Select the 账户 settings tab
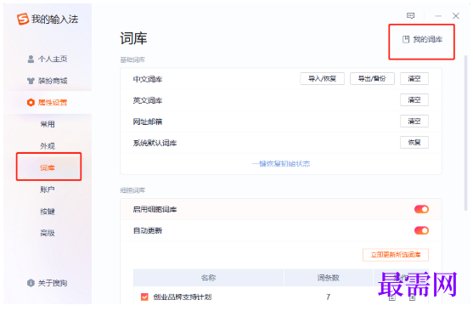 (48, 189)
